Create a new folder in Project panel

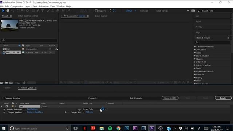(7, 83)
